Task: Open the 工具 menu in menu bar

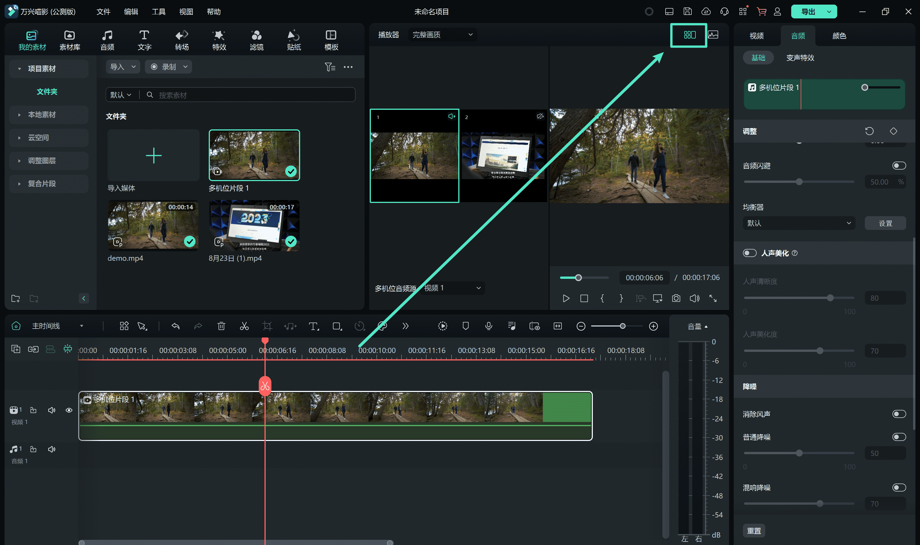Action: coord(158,12)
